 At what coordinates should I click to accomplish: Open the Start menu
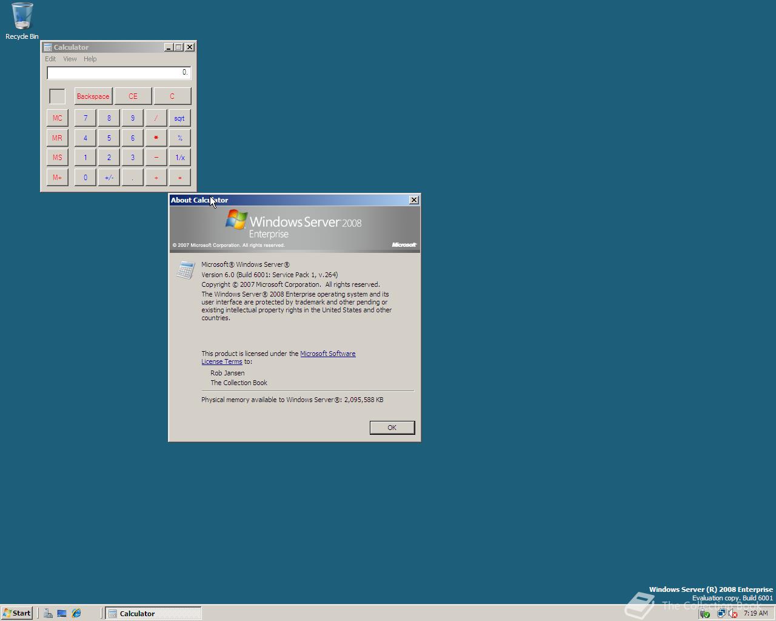pyautogui.click(x=17, y=613)
